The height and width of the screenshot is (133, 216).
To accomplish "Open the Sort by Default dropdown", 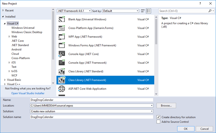I will click(x=121, y=11).
